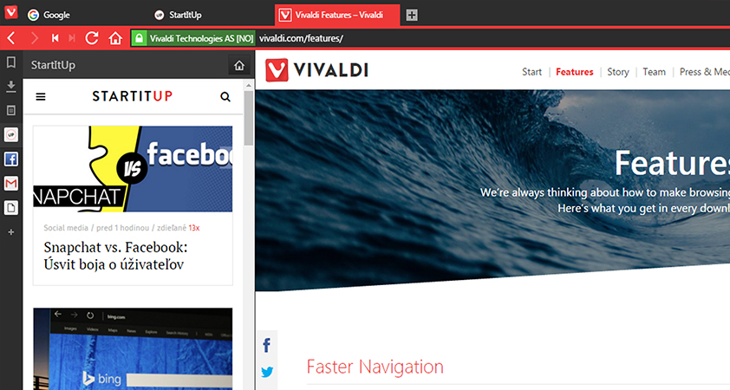Reload the current page

pyautogui.click(x=92, y=38)
